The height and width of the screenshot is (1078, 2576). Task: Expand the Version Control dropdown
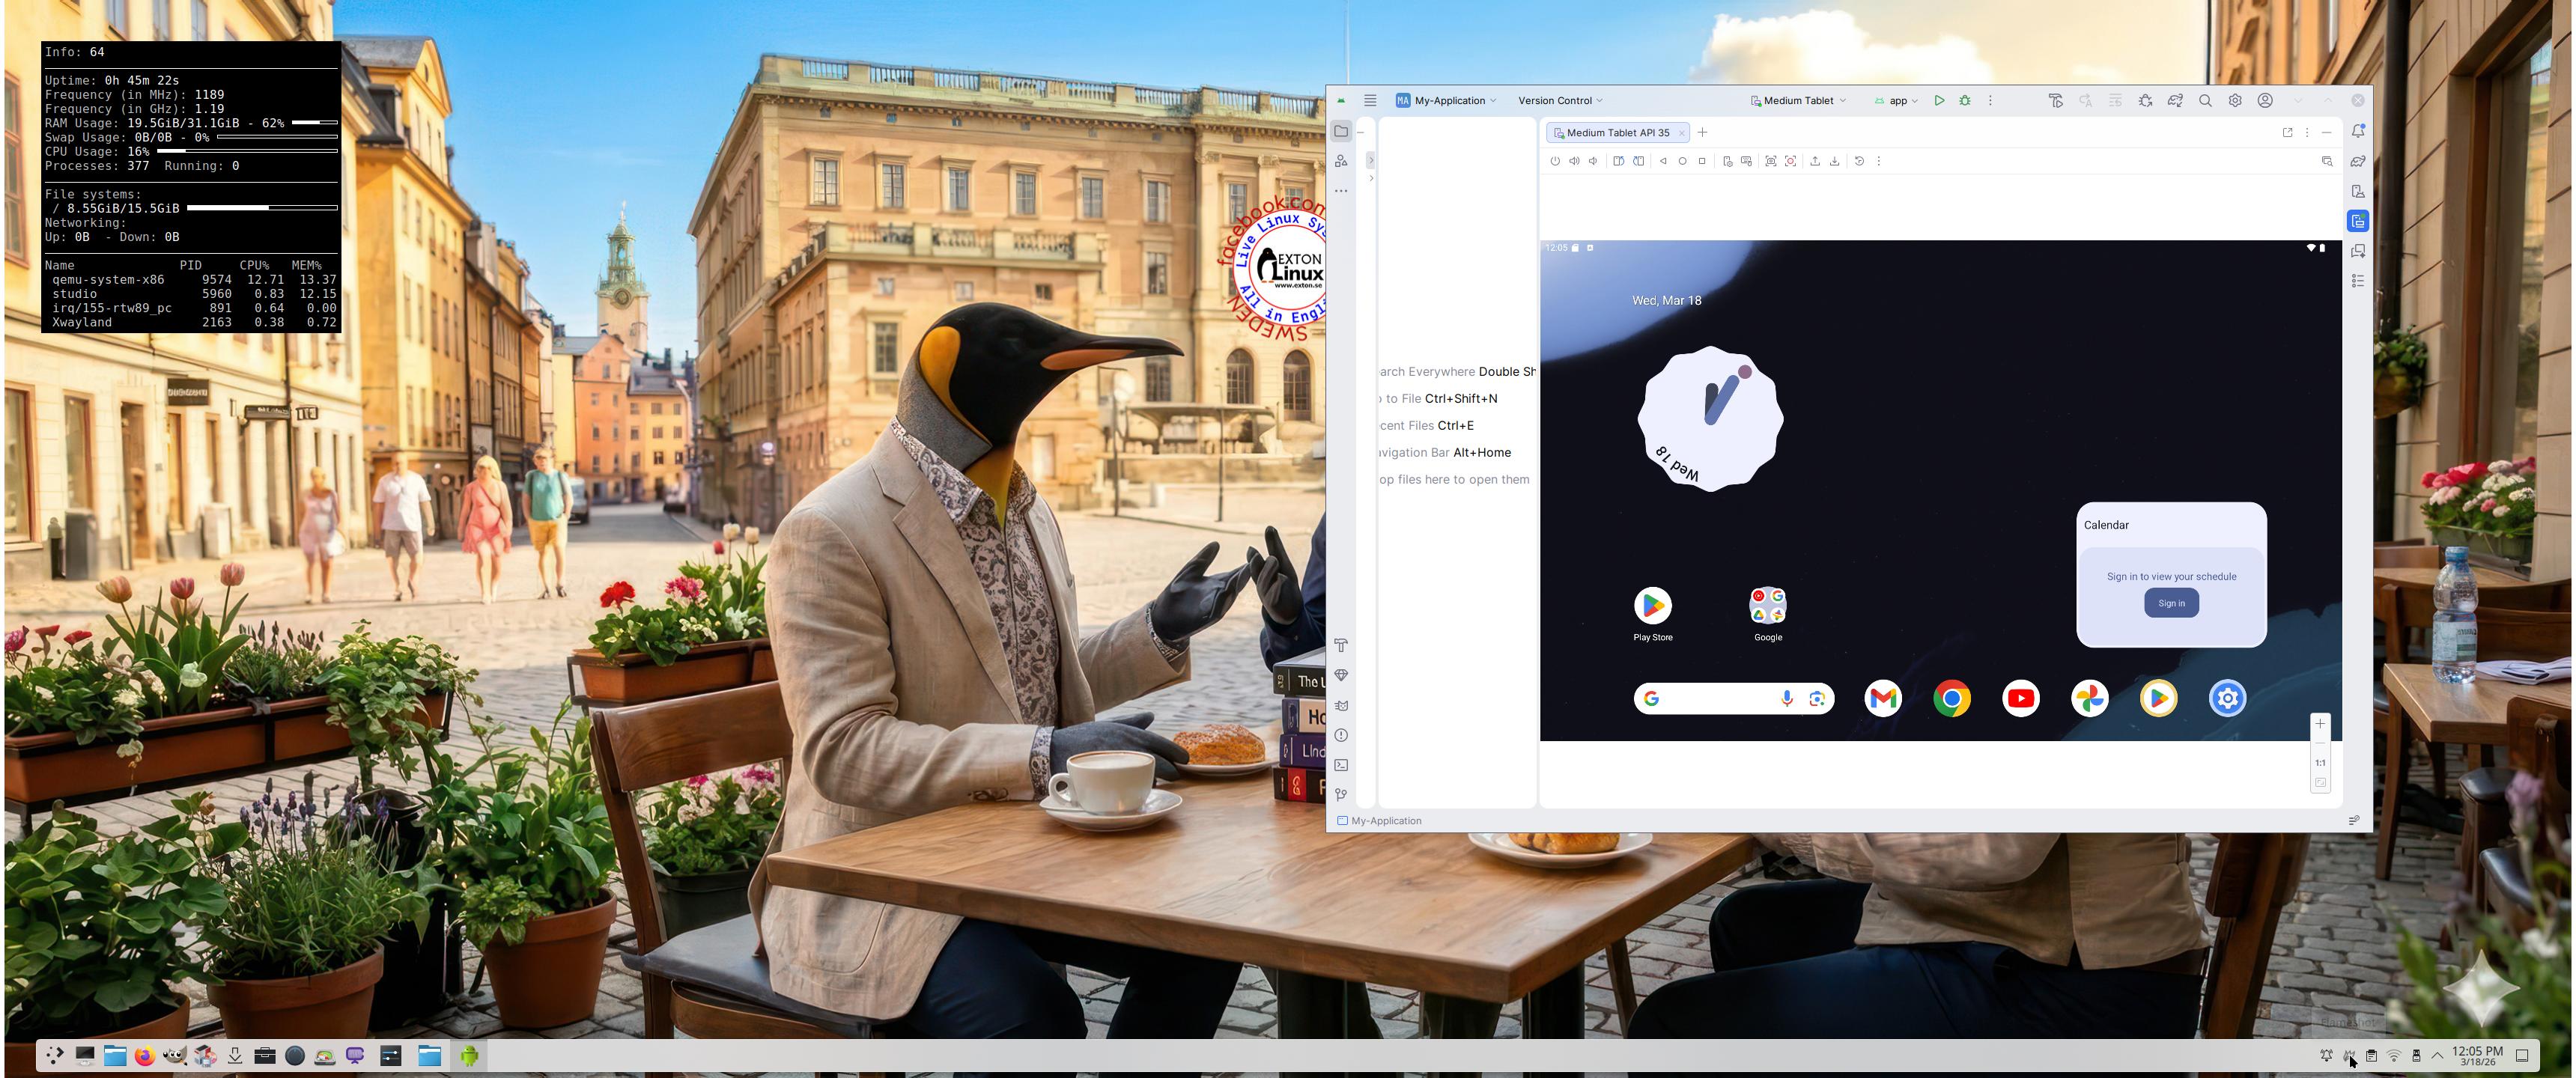(x=1560, y=100)
